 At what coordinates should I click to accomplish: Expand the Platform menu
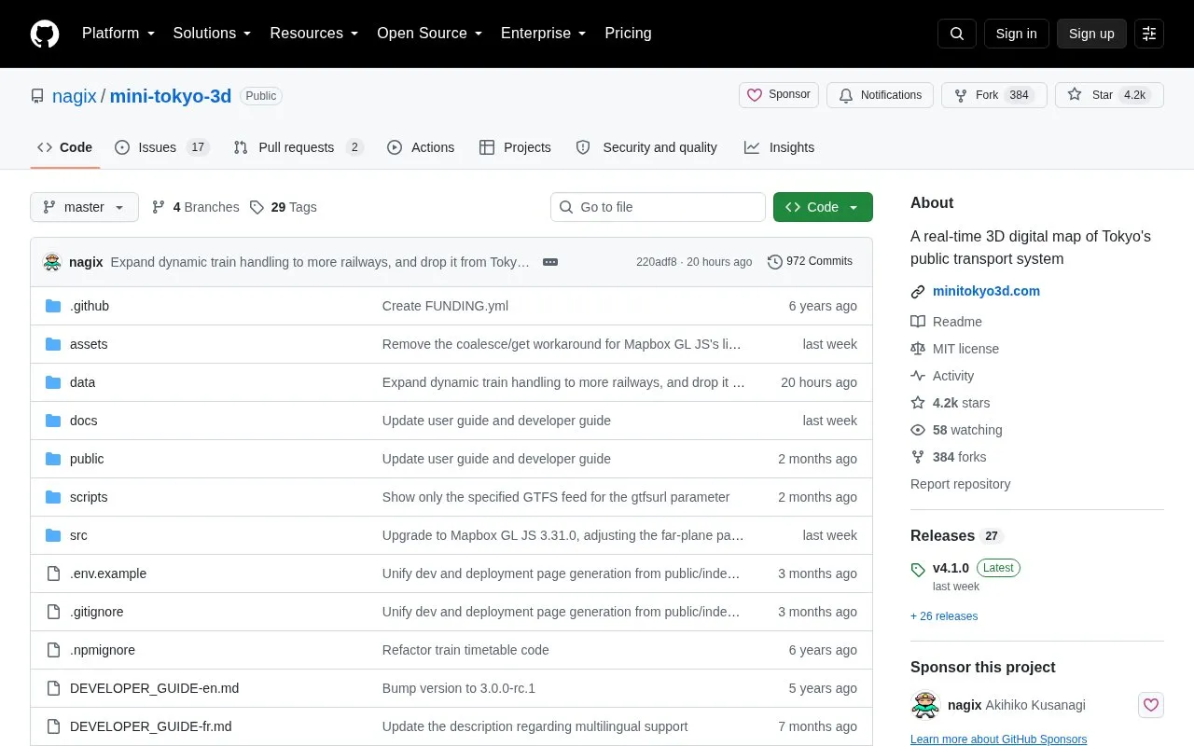(118, 34)
